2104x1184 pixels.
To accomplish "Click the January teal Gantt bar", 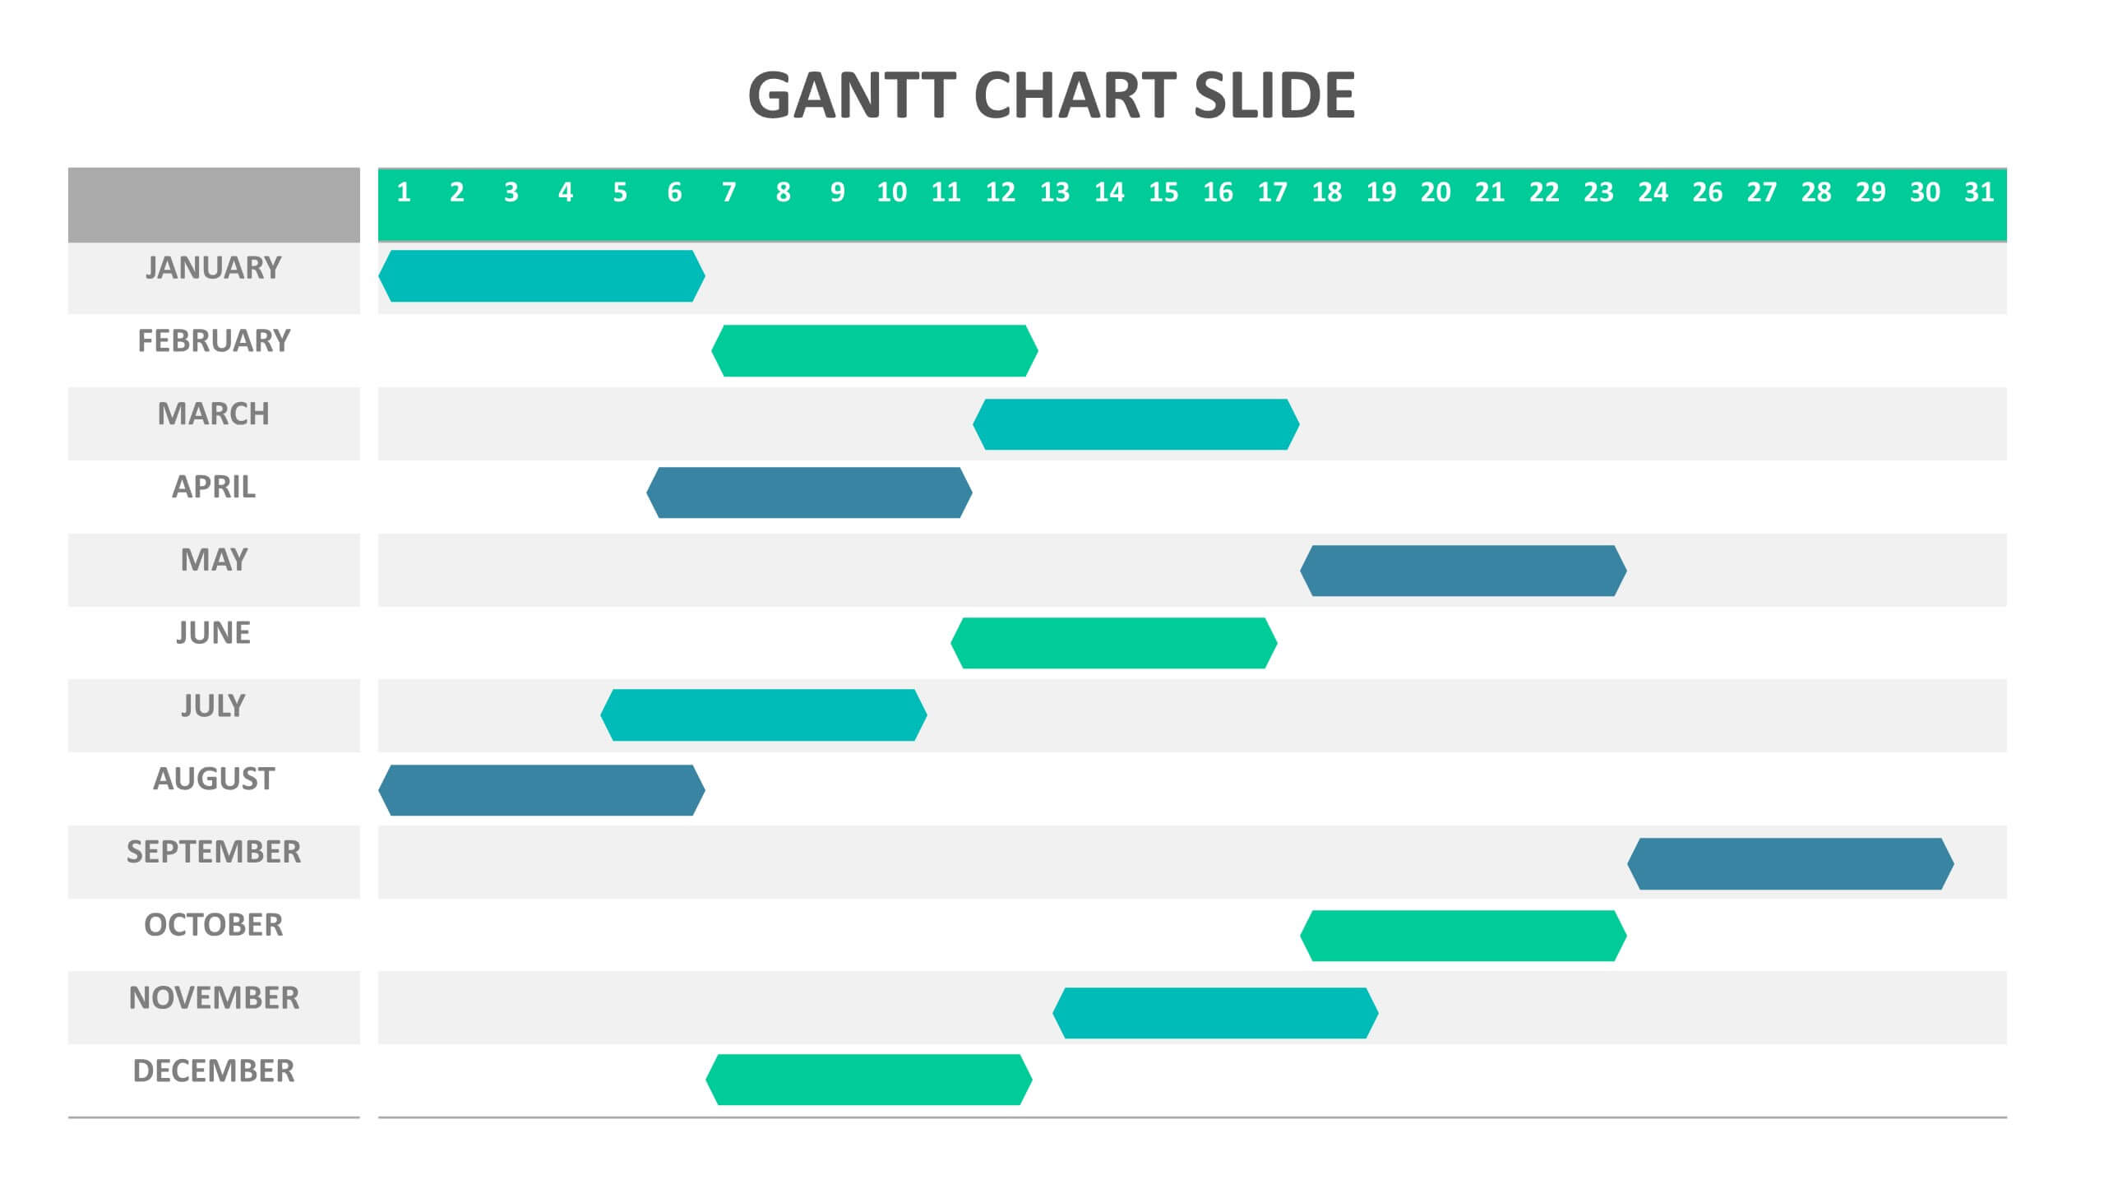I will (541, 276).
